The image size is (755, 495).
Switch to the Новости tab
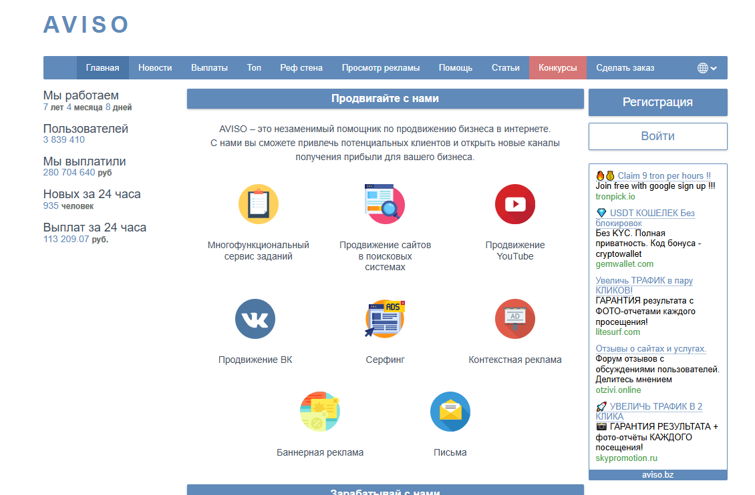(x=155, y=67)
